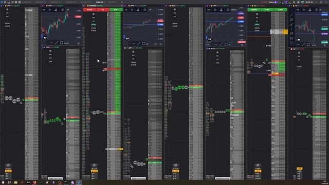Select the yellow size field in the first CYN order book
The height and width of the screenshot is (185, 329).
(x=8, y=171)
